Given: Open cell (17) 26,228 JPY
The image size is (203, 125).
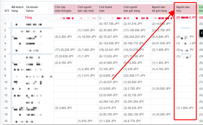Looking at the screenshot, I should coord(65,50).
